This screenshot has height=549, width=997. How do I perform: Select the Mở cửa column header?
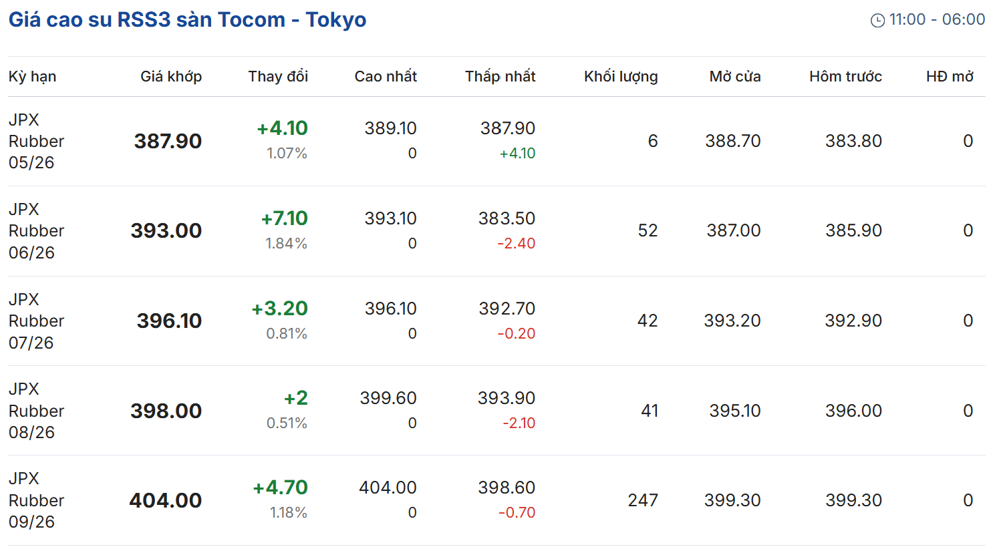point(735,77)
